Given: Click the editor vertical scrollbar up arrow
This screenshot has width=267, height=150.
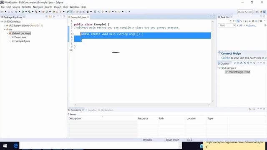Looking at the screenshot, I should click(x=212, y=21).
